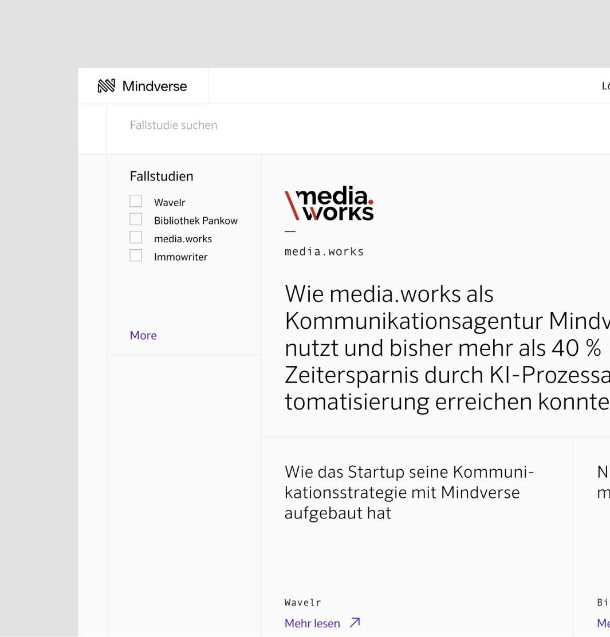Click the Mindverse logo icon

(x=107, y=86)
